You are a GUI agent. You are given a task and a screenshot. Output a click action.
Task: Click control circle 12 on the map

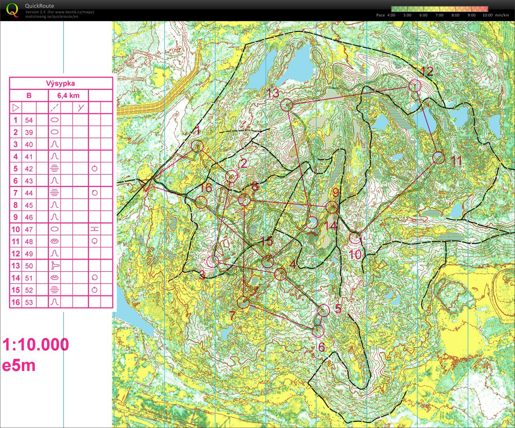tap(415, 85)
